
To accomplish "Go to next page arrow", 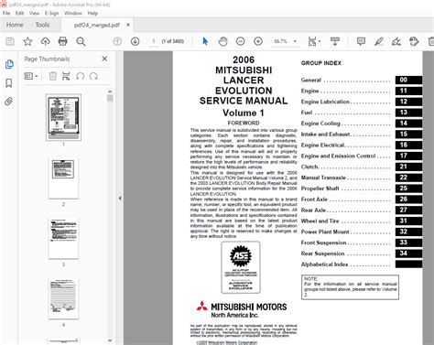I will [135, 41].
